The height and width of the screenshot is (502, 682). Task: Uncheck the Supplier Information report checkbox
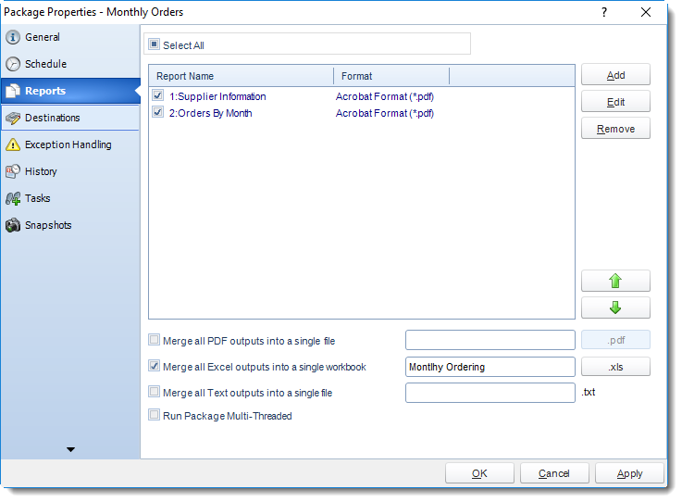click(158, 95)
